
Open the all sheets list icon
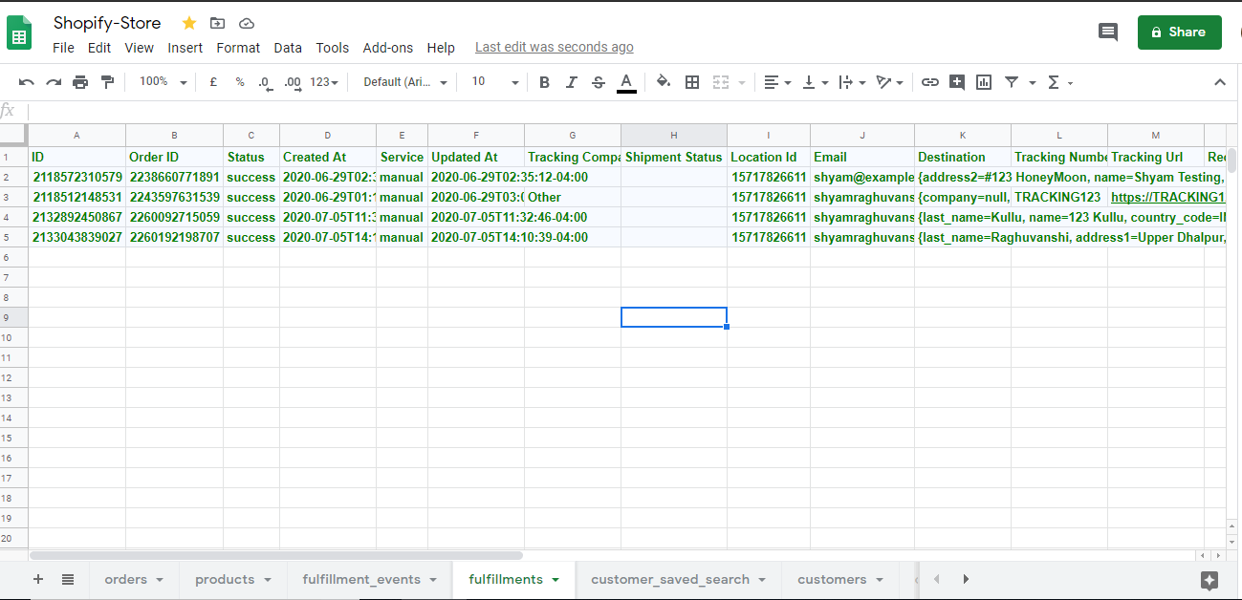(68, 579)
